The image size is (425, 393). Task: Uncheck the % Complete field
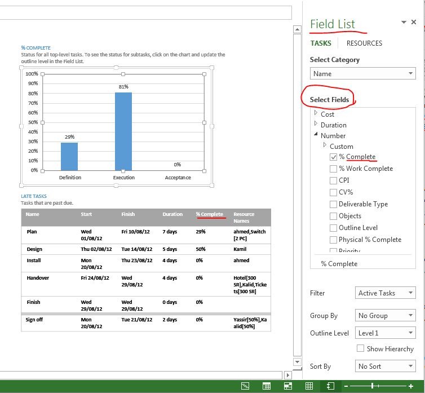(333, 157)
